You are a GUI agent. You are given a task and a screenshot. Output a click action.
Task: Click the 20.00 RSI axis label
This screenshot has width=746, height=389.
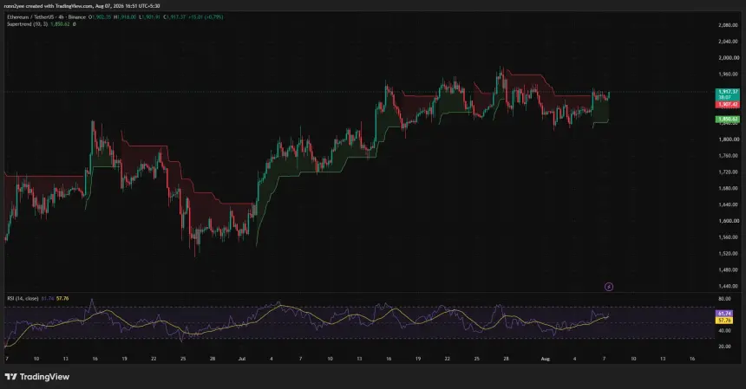point(724,347)
